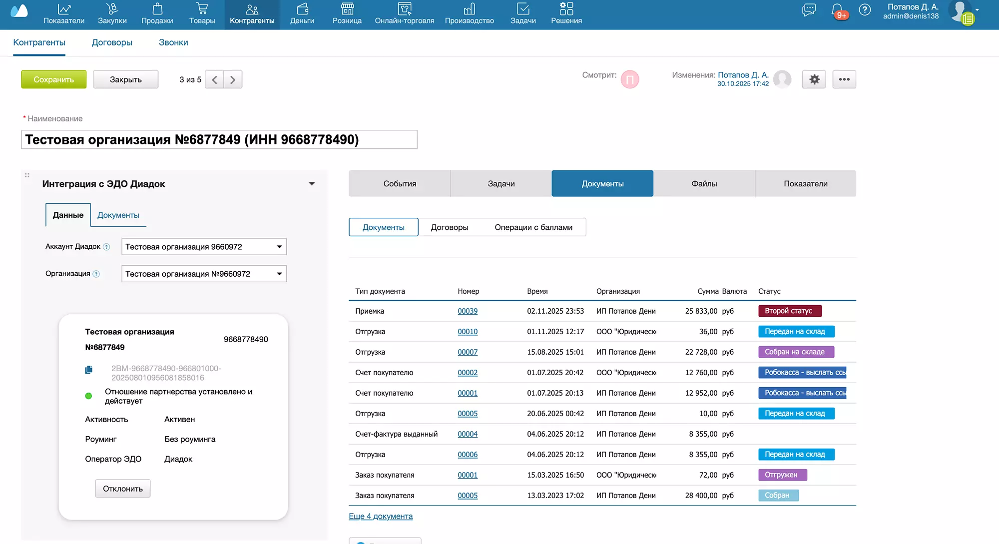This screenshot has width=999, height=544.
Task: Open the chat messages icon
Action: (x=809, y=10)
